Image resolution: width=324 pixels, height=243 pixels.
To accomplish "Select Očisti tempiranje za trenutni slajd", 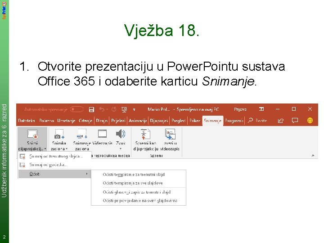I will click(139, 175).
